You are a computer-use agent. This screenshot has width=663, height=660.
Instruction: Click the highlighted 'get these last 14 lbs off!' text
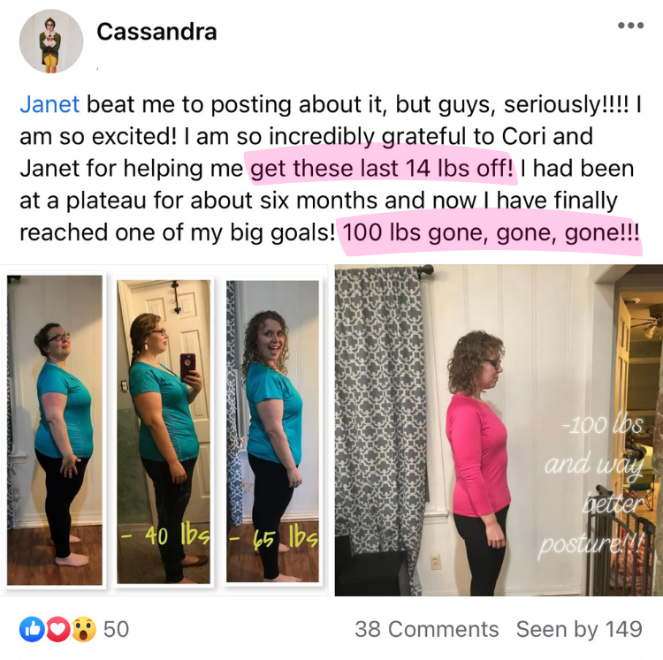coord(382,168)
